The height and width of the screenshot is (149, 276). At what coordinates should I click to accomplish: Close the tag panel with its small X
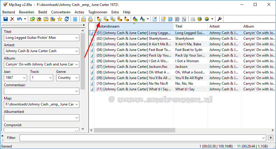click(x=84, y=25)
